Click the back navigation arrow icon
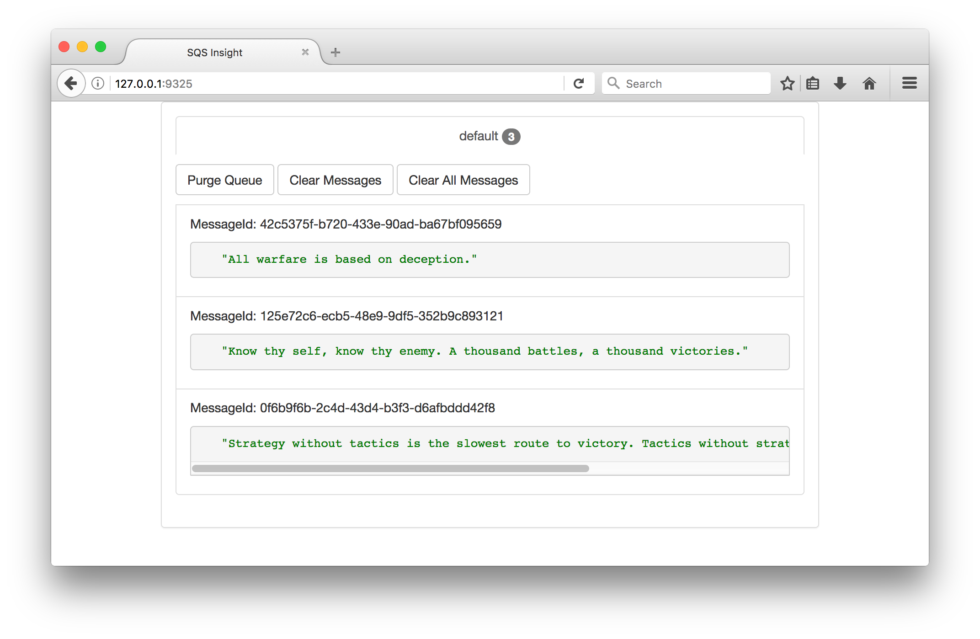This screenshot has height=639, width=980. pos(70,84)
